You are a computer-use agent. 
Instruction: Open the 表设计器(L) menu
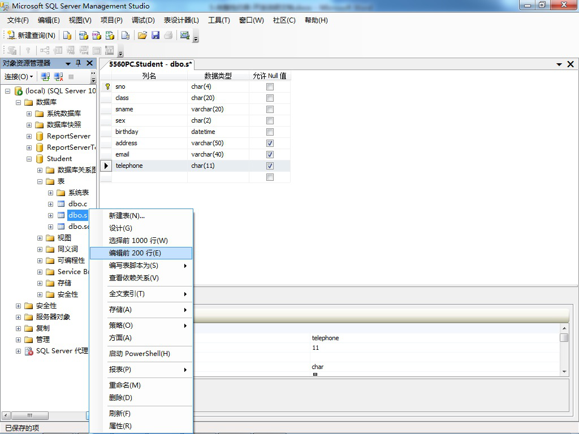tap(182, 20)
